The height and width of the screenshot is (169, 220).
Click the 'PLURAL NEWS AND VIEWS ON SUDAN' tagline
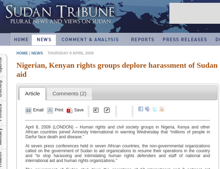[61, 21]
